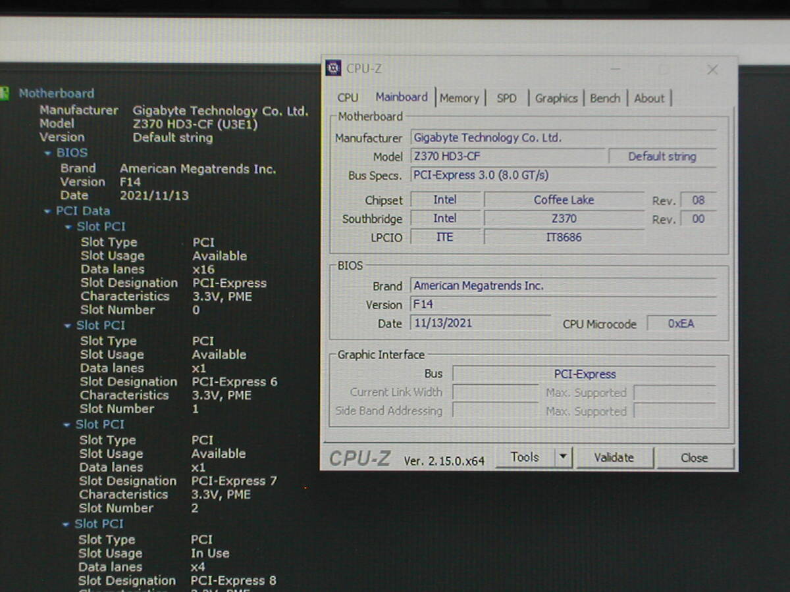Click the tree BIOS Date '2021/11/13'

(154, 195)
